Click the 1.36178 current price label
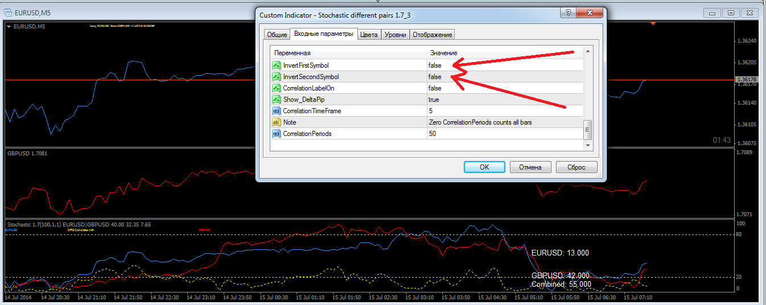766x305 pixels. pyautogui.click(x=746, y=80)
